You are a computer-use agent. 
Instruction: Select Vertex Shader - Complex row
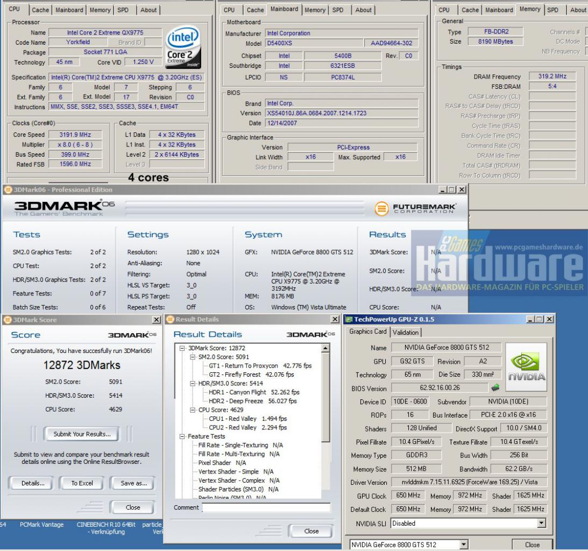[239, 480]
